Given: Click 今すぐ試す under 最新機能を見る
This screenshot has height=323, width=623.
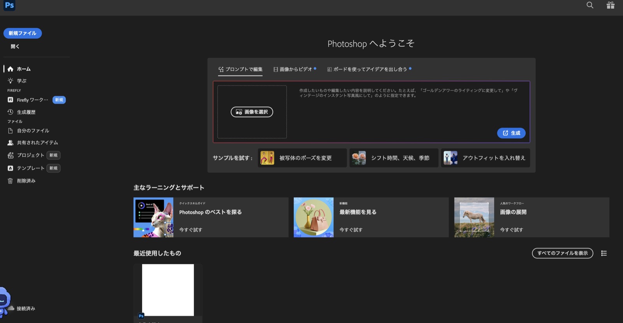Looking at the screenshot, I should point(351,230).
